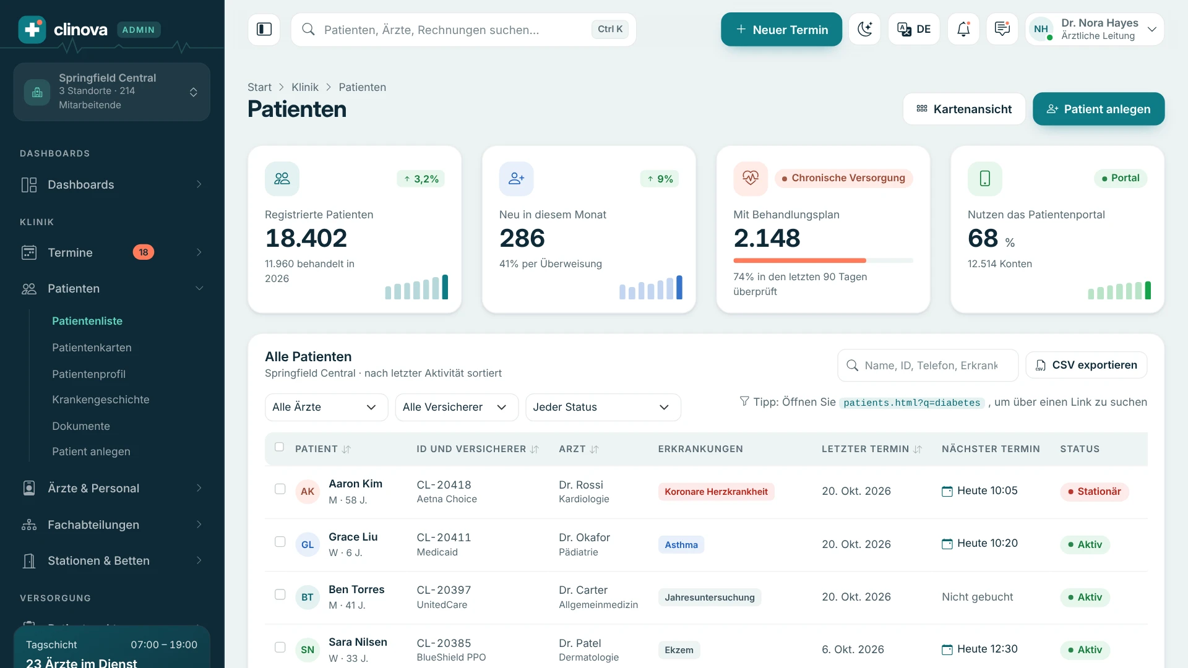Click calendar icon beside Heute 12:30

[x=947, y=649]
